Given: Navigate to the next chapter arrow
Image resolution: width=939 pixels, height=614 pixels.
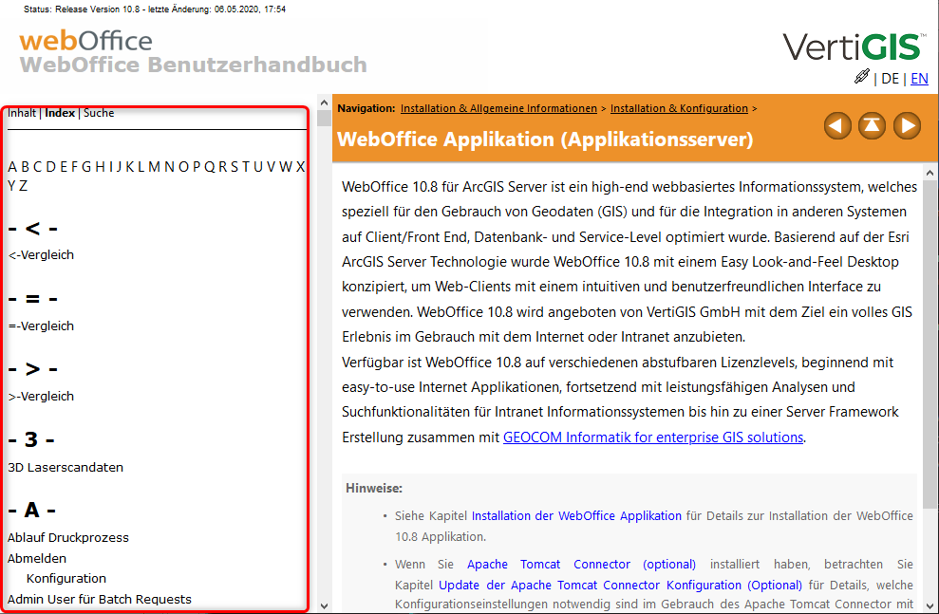Looking at the screenshot, I should click(x=907, y=124).
